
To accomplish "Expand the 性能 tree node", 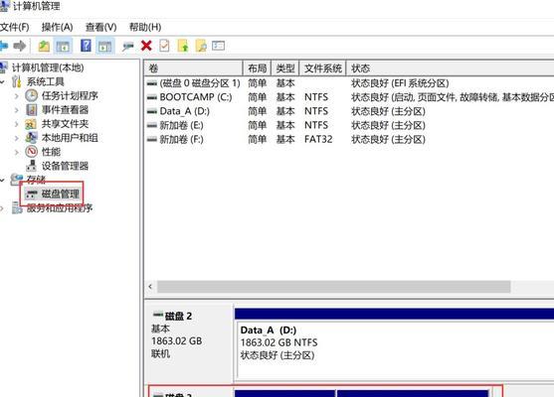I will click(x=16, y=152).
